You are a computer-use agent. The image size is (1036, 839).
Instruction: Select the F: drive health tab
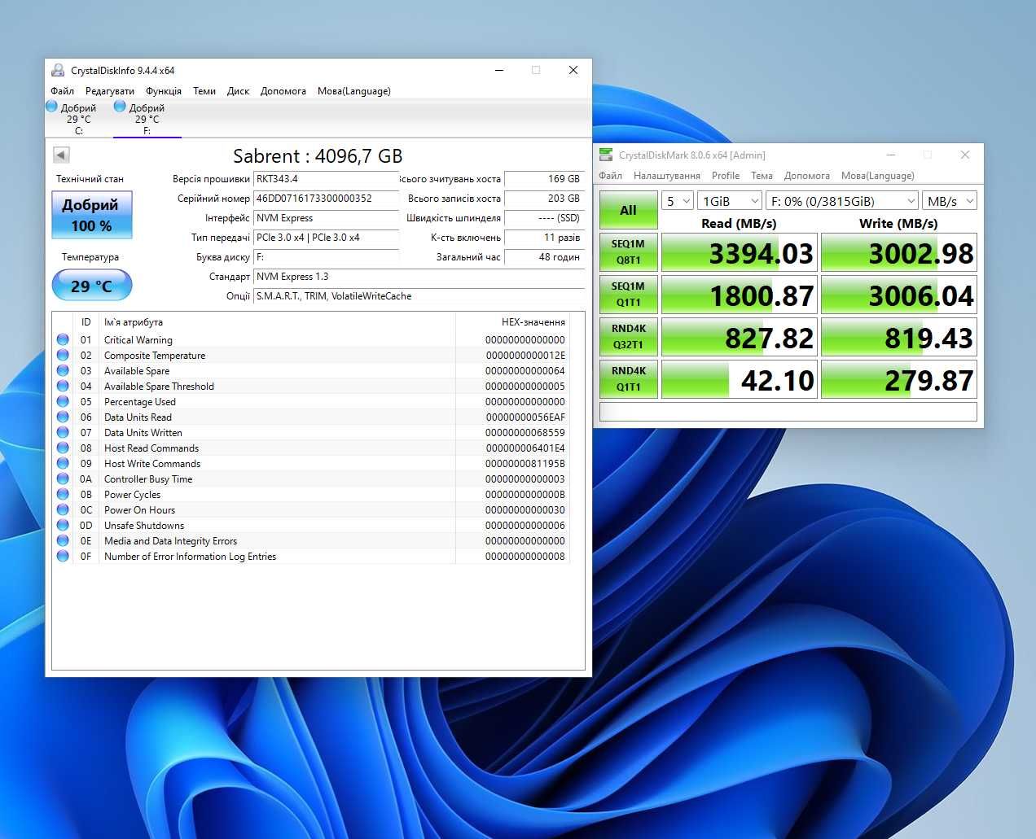click(147, 119)
